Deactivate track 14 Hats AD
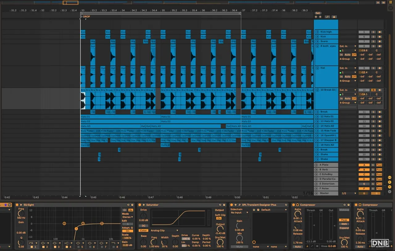This screenshot has width=395, height=251. tap(364, 126)
